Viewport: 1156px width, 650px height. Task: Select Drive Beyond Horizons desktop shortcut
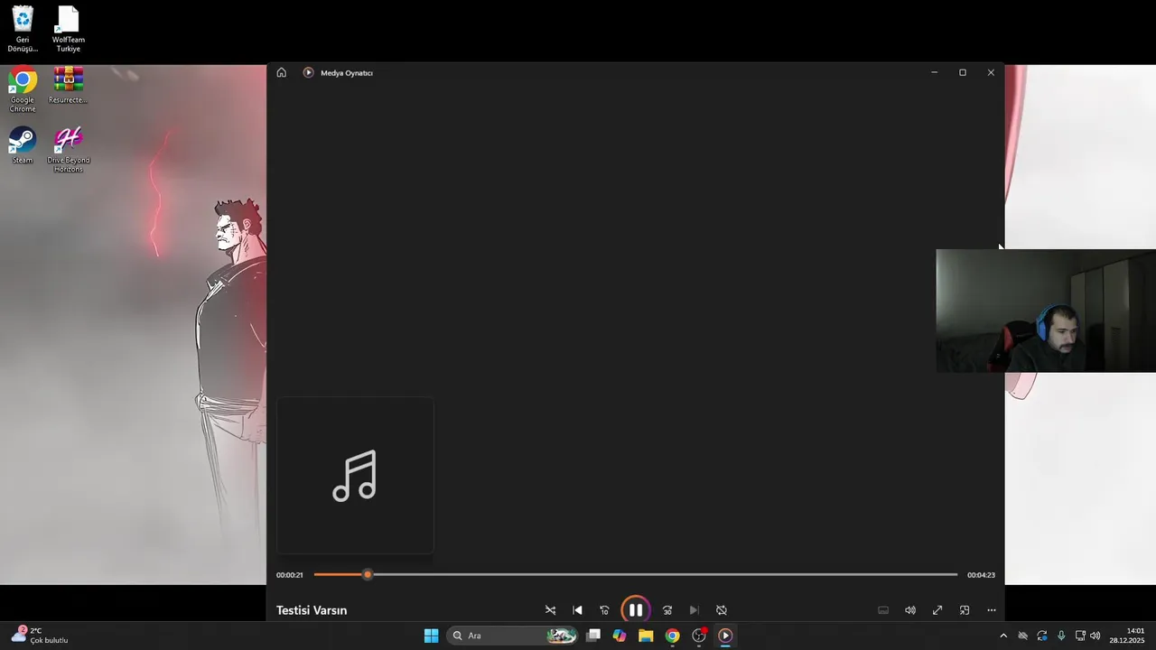click(x=68, y=150)
